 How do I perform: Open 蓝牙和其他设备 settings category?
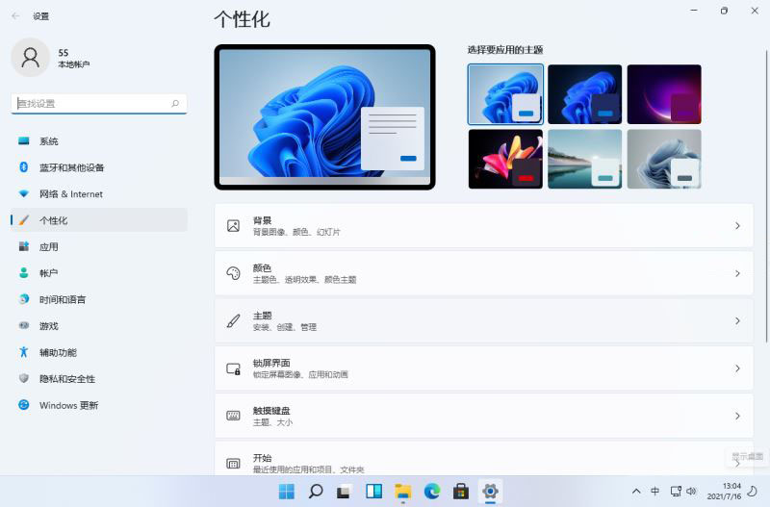click(99, 167)
